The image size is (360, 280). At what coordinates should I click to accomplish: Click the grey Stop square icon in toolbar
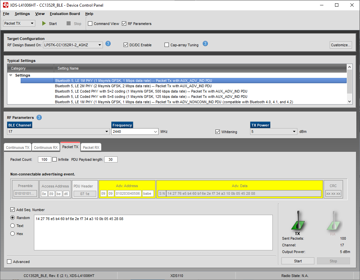(x=68, y=23)
